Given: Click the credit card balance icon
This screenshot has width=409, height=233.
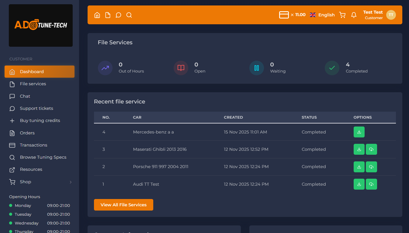Looking at the screenshot, I should tap(284, 15).
